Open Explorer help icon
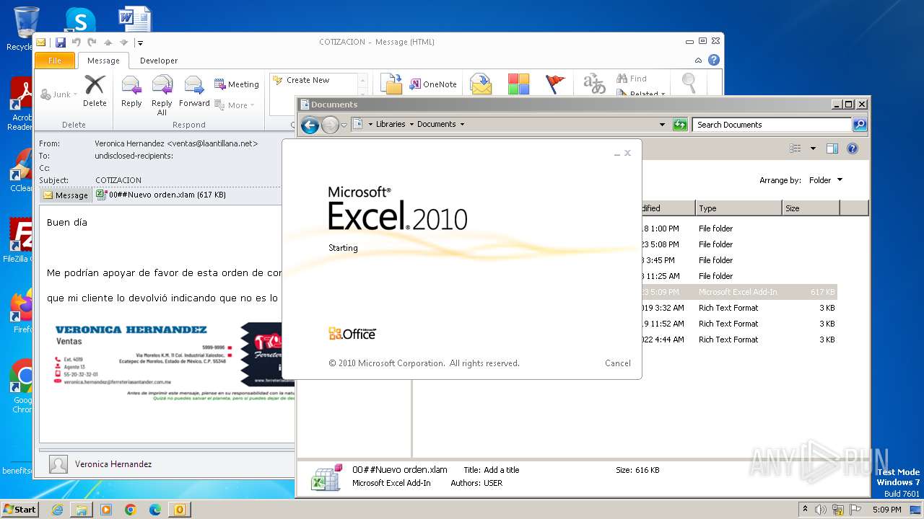This screenshot has height=519, width=924. click(853, 148)
